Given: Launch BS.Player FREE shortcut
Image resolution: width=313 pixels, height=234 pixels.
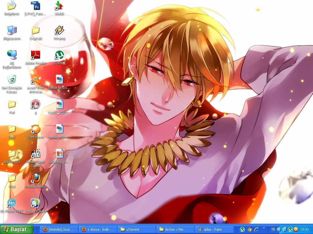Looking at the screenshot, I should click(12, 206).
